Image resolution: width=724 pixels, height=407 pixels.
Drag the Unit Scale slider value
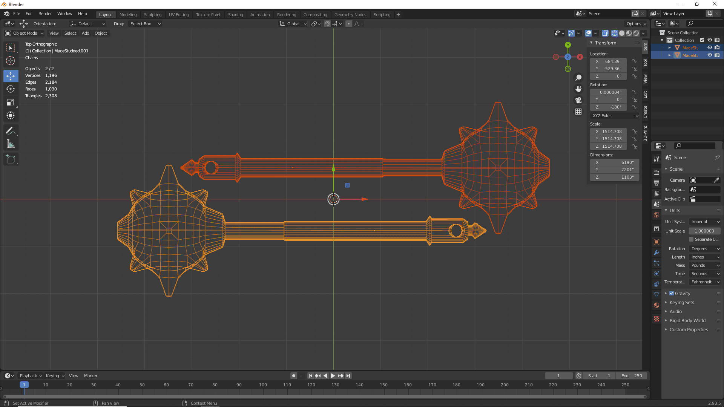click(x=704, y=231)
